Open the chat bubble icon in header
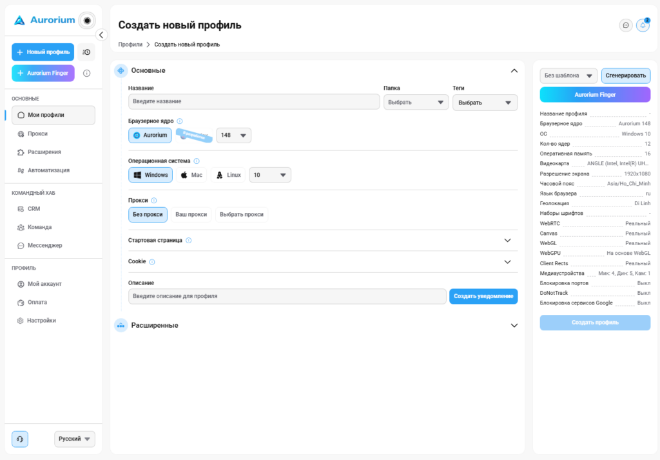Screen dimensions: 660x460 click(626, 25)
